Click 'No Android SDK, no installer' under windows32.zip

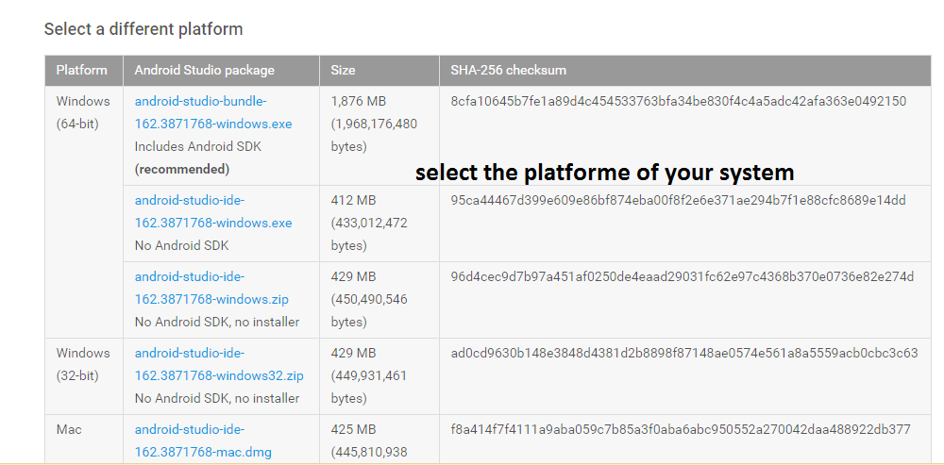coord(217,399)
